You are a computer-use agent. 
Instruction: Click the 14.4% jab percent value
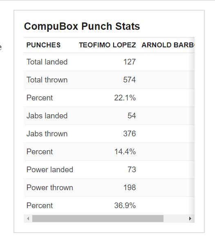125,151
